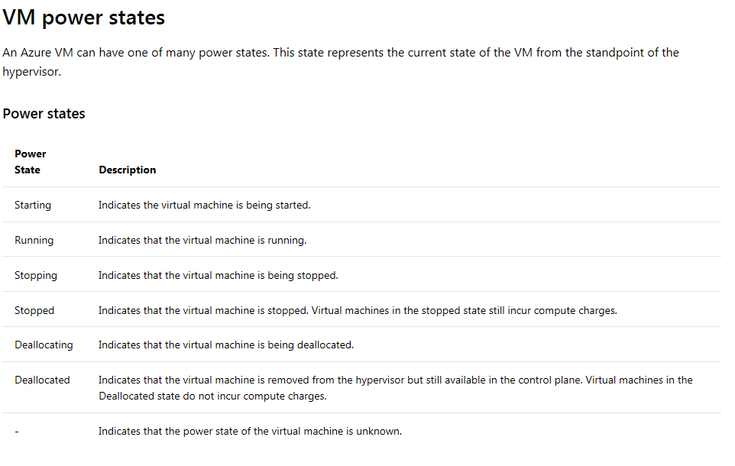Screen dimensions: 735x466
Task: Select the "Stopping" power state cell
Action: 35,275
